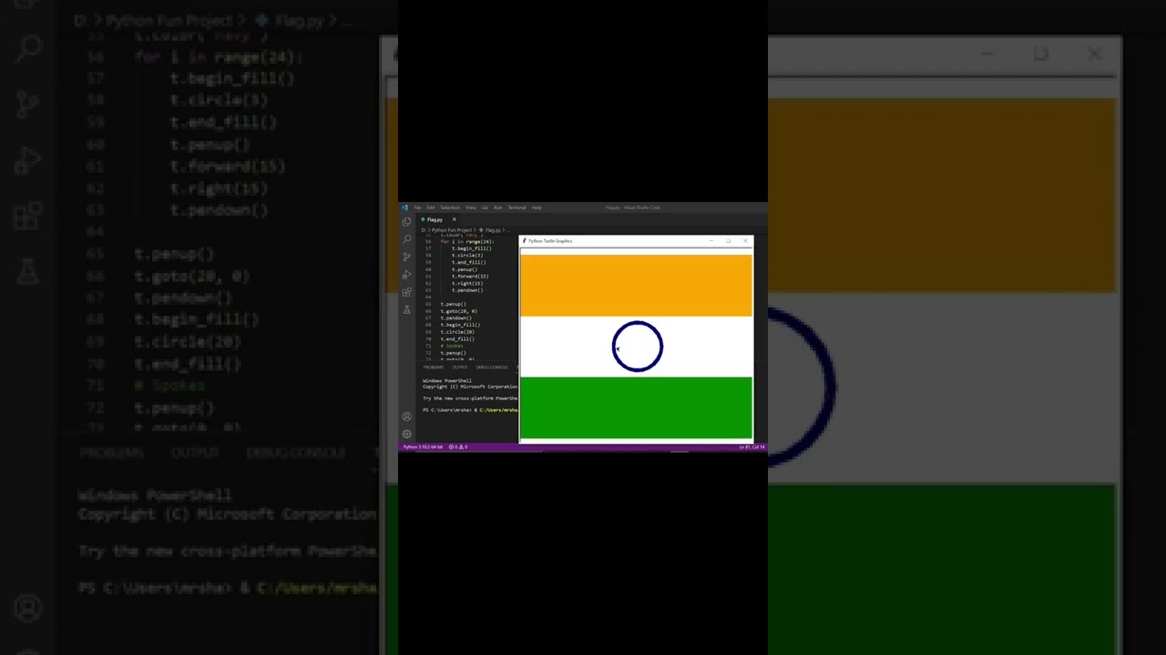Click the code line 't.forward(15)'
The height and width of the screenshot is (655, 1166).
pyautogui.click(x=470, y=277)
